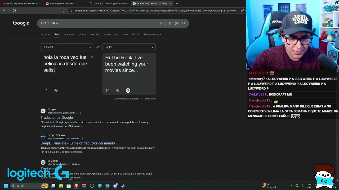The image size is (339, 190).
Task: Listen to the Spanish source text
Action: click(56, 90)
